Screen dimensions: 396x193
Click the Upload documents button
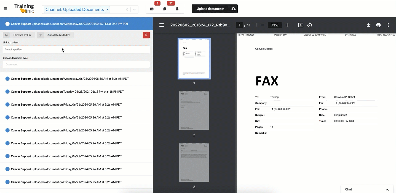click(215, 9)
